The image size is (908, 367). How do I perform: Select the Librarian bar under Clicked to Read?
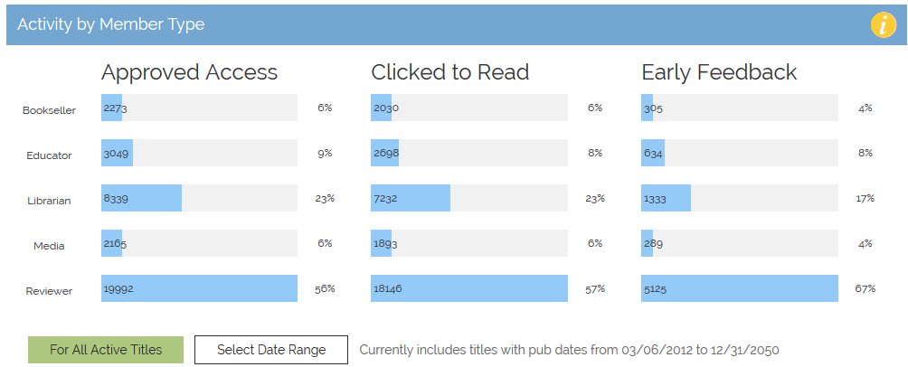click(411, 198)
